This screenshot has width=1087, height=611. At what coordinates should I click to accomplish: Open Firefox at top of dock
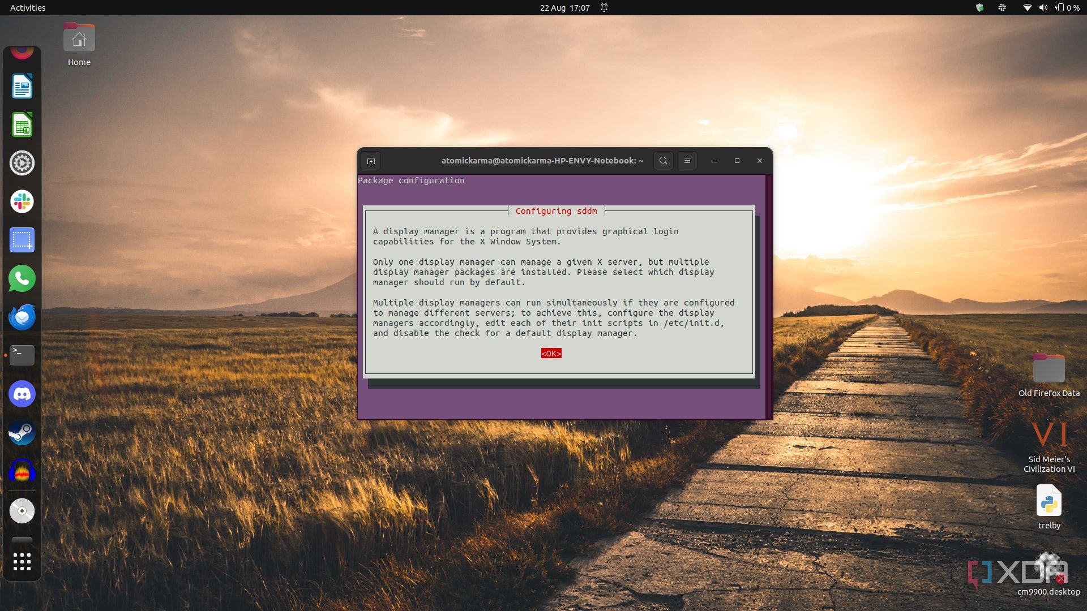click(22, 53)
